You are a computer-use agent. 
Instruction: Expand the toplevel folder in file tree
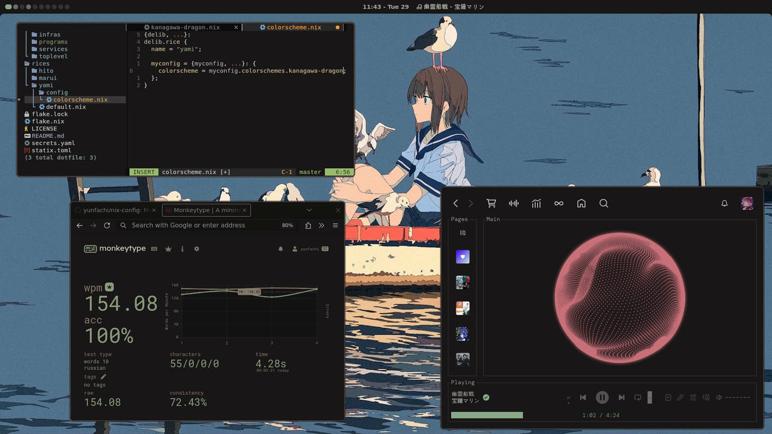point(49,56)
